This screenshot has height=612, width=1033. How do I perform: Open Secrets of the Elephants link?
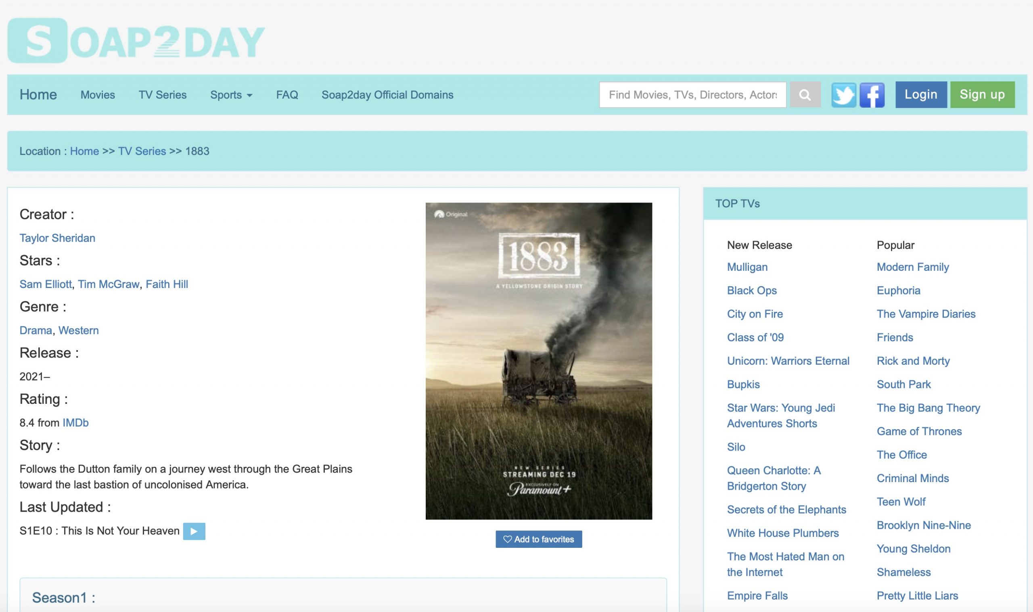(786, 510)
